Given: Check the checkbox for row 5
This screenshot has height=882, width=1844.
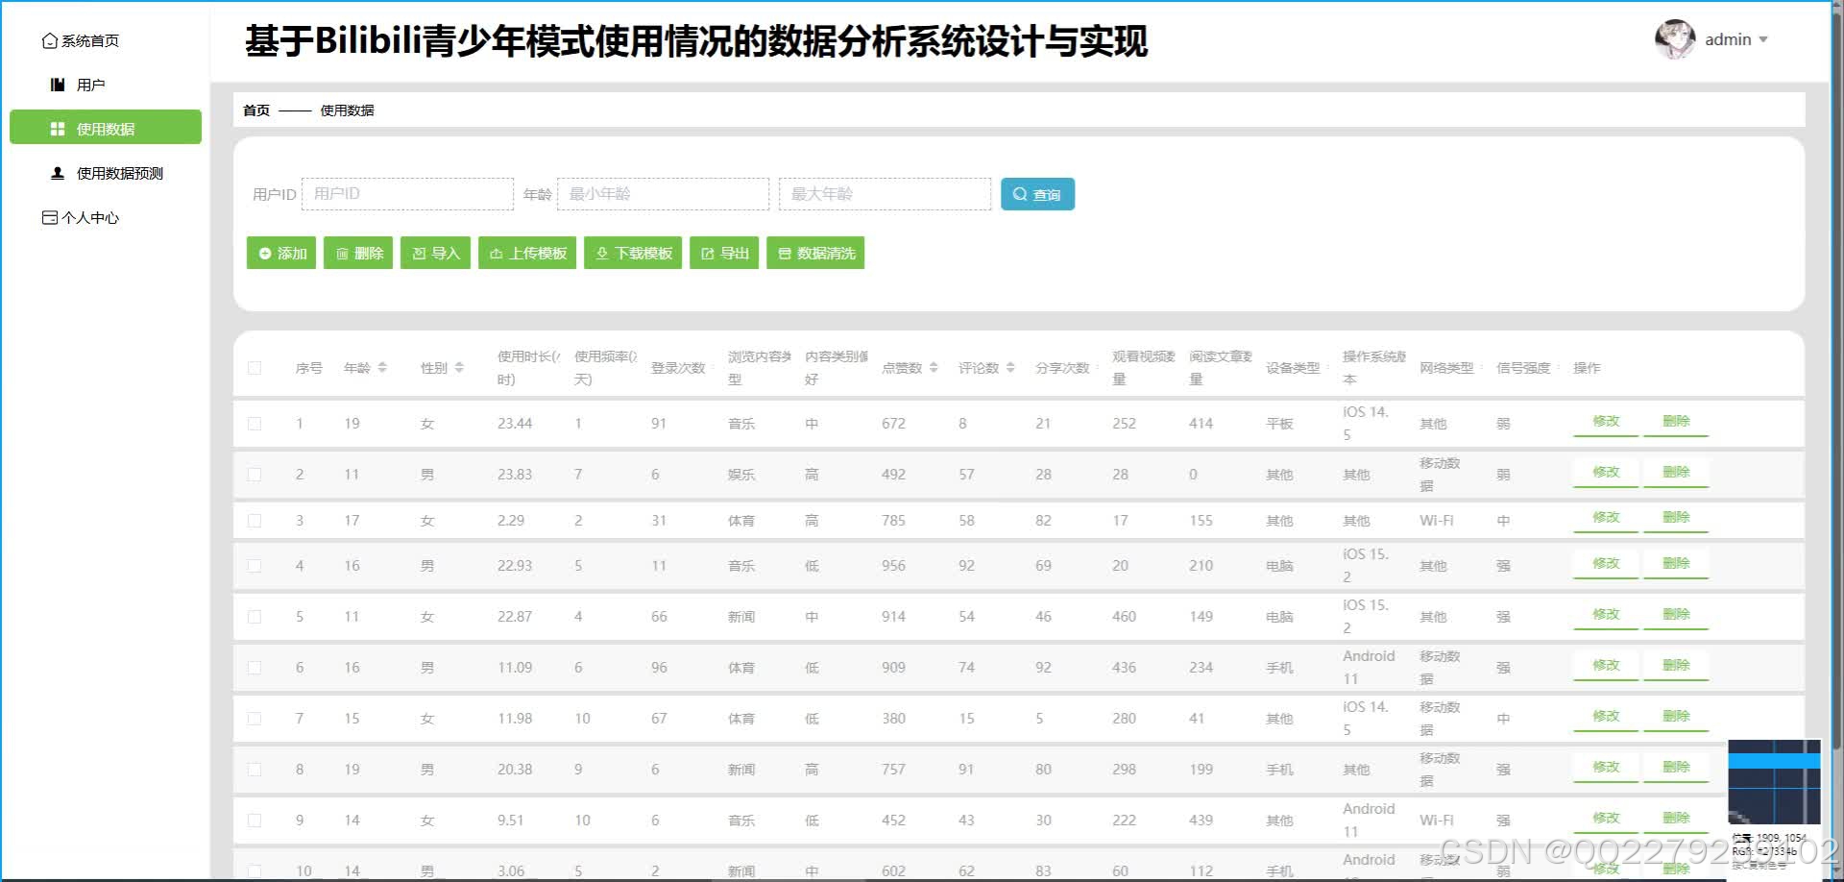Looking at the screenshot, I should pos(255,616).
